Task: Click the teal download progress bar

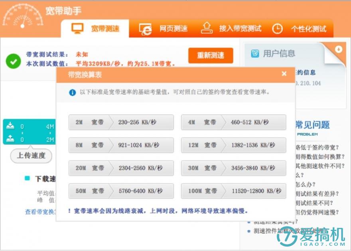Action: tap(30, 126)
